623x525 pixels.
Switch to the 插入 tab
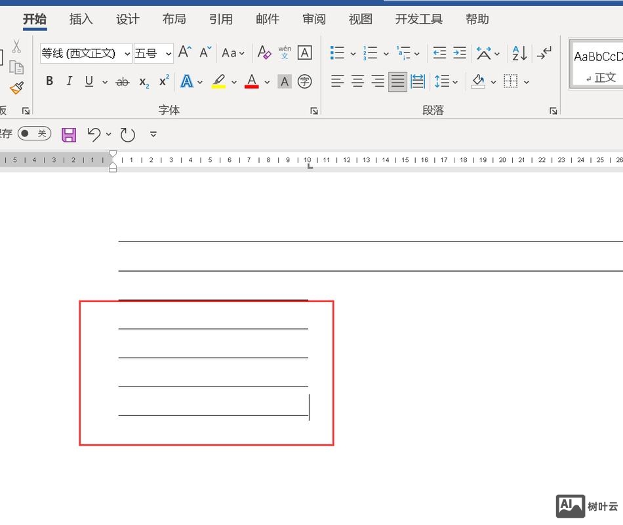coord(81,19)
